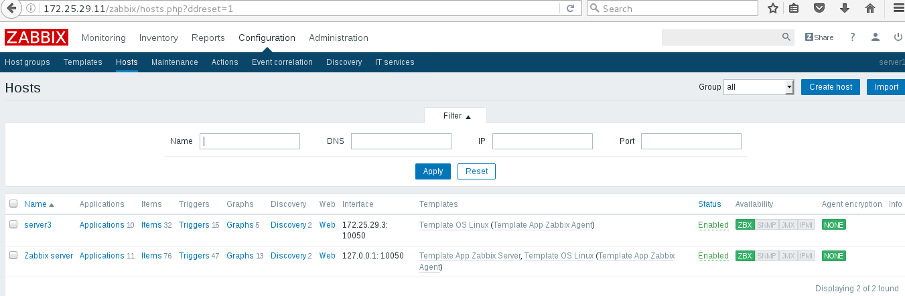
Task: Select the Hosts submenu tab
Action: coord(127,62)
